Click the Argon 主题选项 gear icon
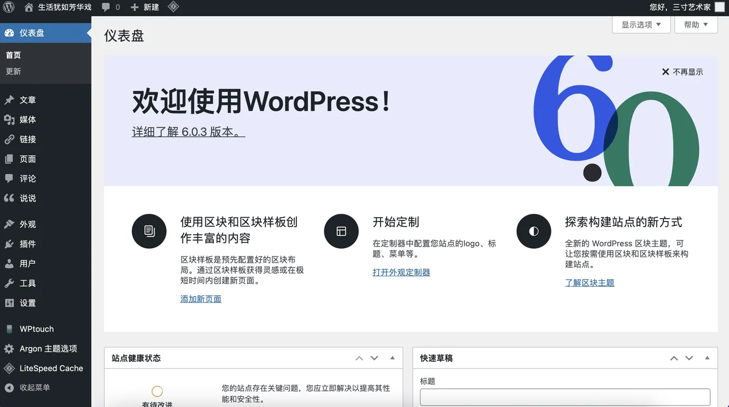This screenshot has height=407, width=729. pos(9,349)
